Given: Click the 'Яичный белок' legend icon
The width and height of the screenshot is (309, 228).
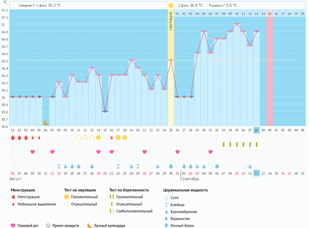Looking at the screenshot, I should pos(166,226).
